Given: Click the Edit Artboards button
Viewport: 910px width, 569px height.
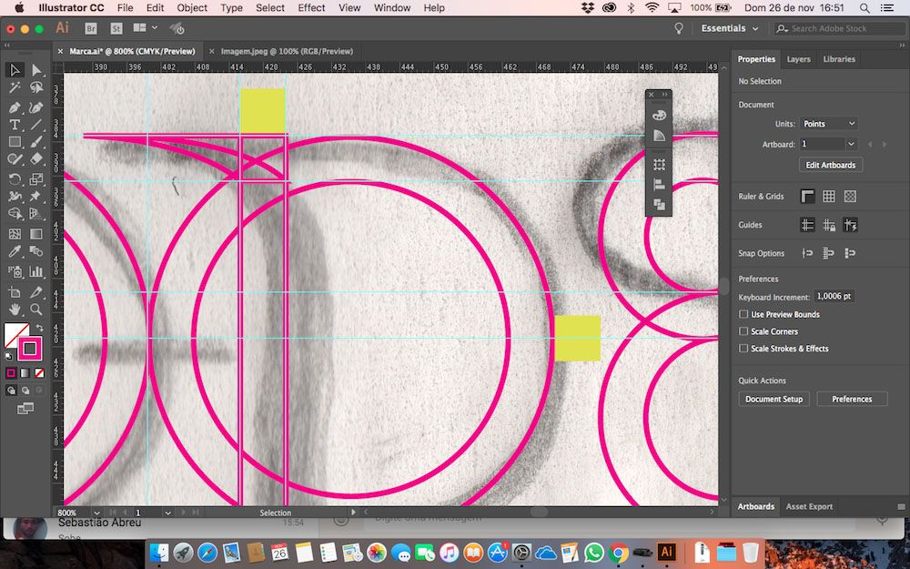Looking at the screenshot, I should [830, 165].
